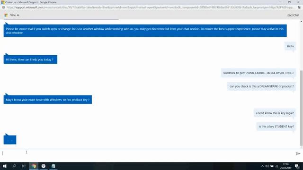Click the scroll-up arrow of chat scrollbar
The image size is (303, 170).
point(301,22)
